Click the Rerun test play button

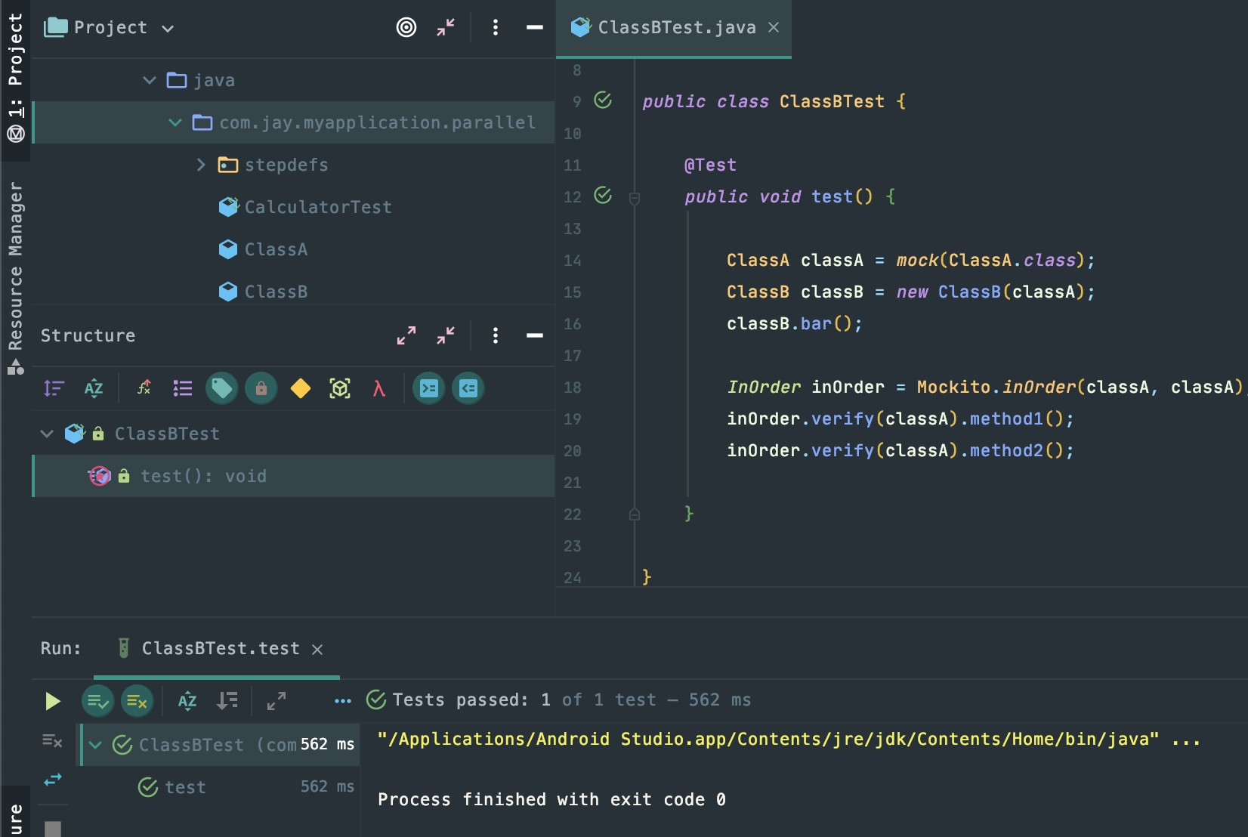[x=52, y=701]
